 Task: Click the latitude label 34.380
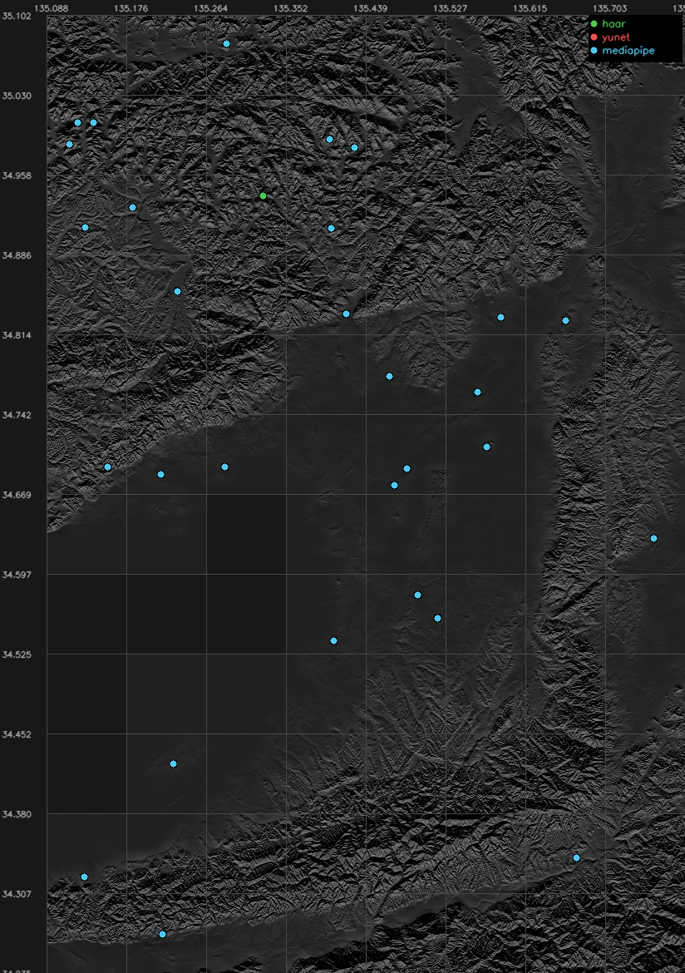tap(17, 814)
